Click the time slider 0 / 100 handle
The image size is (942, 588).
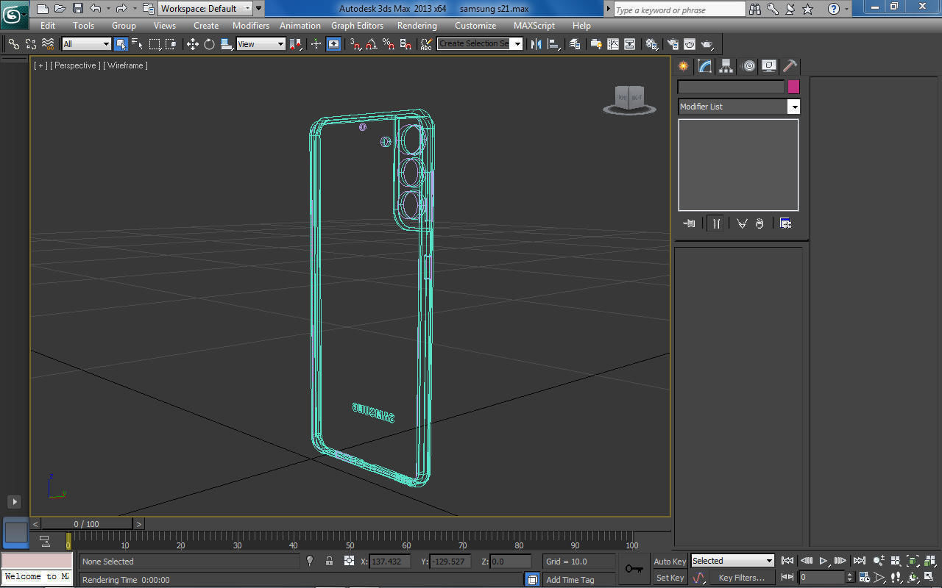(x=87, y=524)
